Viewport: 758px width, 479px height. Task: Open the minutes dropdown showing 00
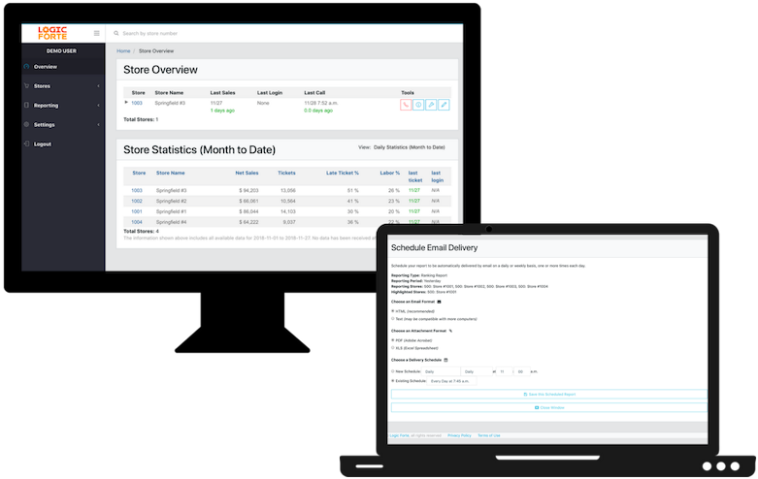pos(521,371)
